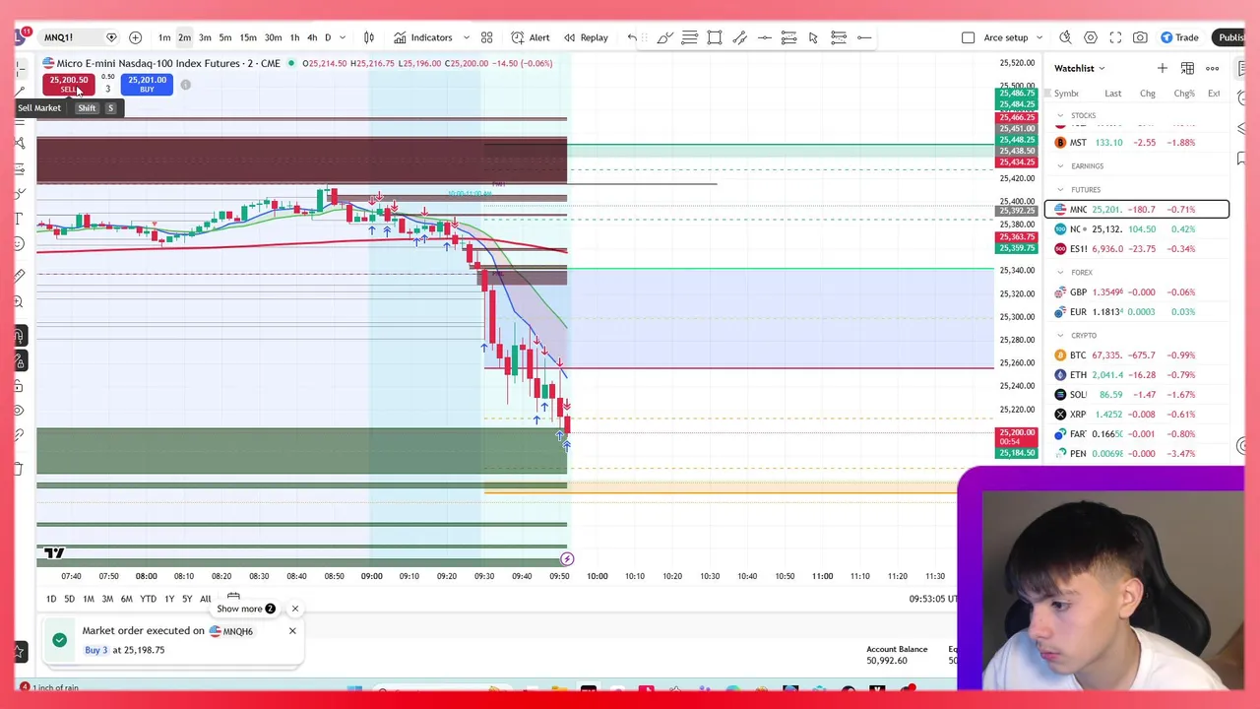Screen dimensions: 1260x709
Task: Collapse the STOCKS watchlist section
Action: point(1060,115)
